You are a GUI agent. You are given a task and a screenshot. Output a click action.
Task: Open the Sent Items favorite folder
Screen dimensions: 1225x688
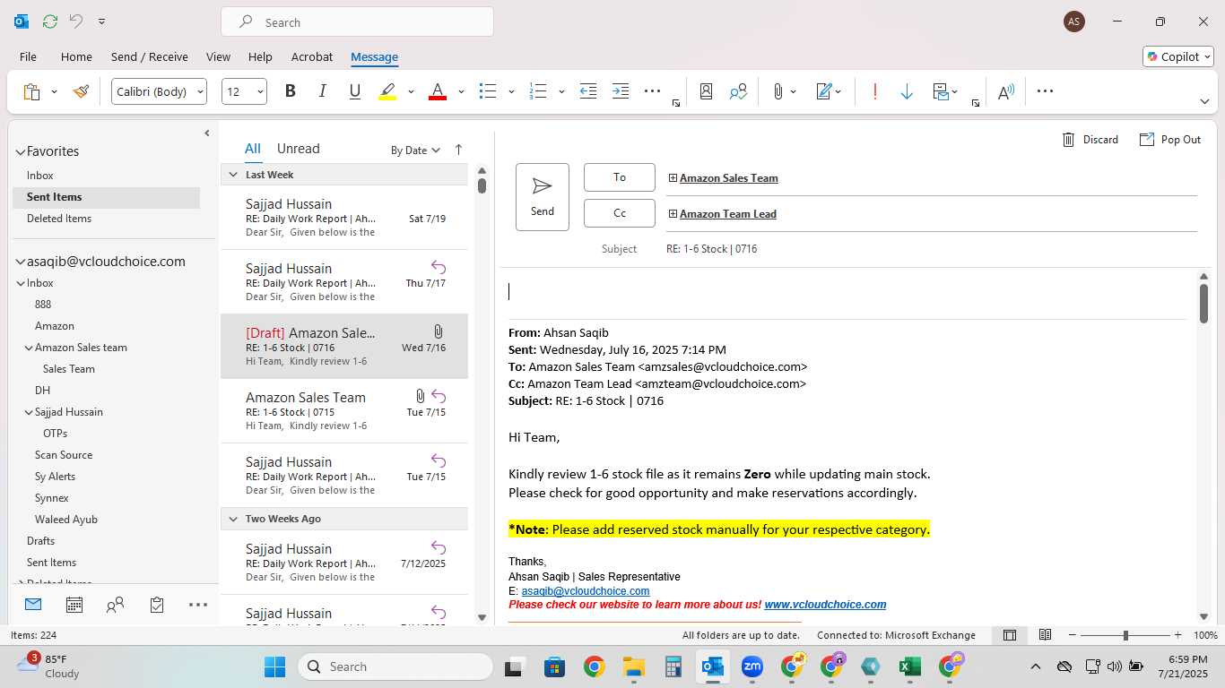point(106,197)
